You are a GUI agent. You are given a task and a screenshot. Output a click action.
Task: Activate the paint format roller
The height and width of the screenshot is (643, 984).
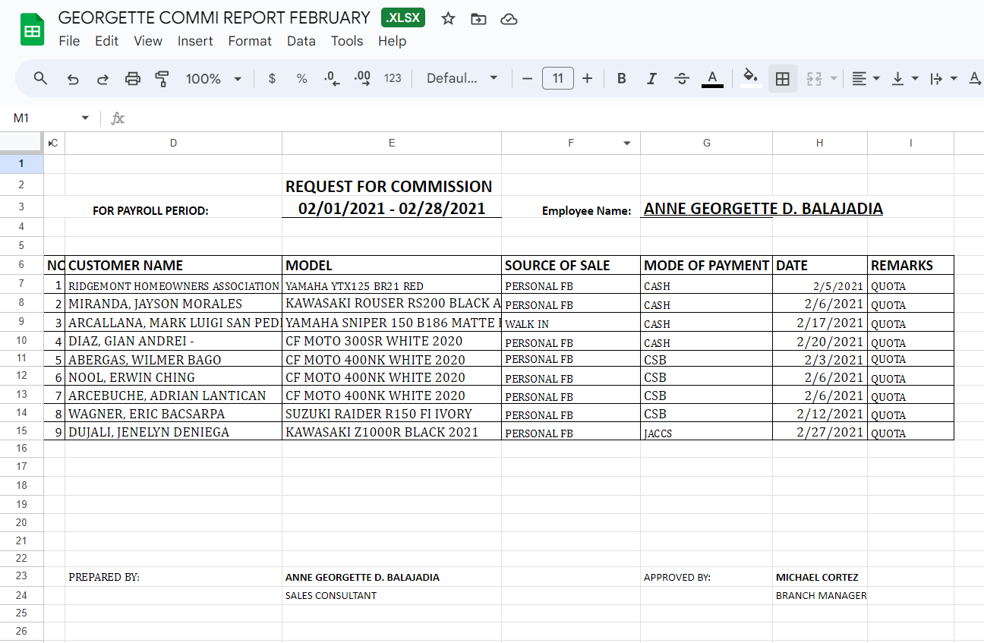[162, 78]
